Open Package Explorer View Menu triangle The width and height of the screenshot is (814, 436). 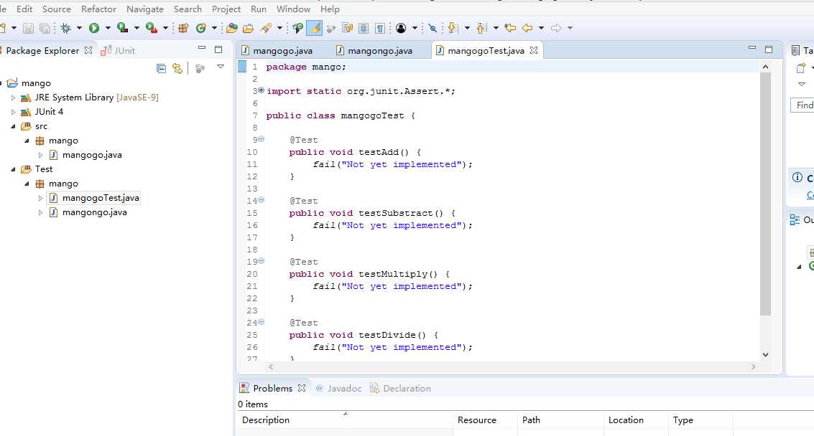221,67
